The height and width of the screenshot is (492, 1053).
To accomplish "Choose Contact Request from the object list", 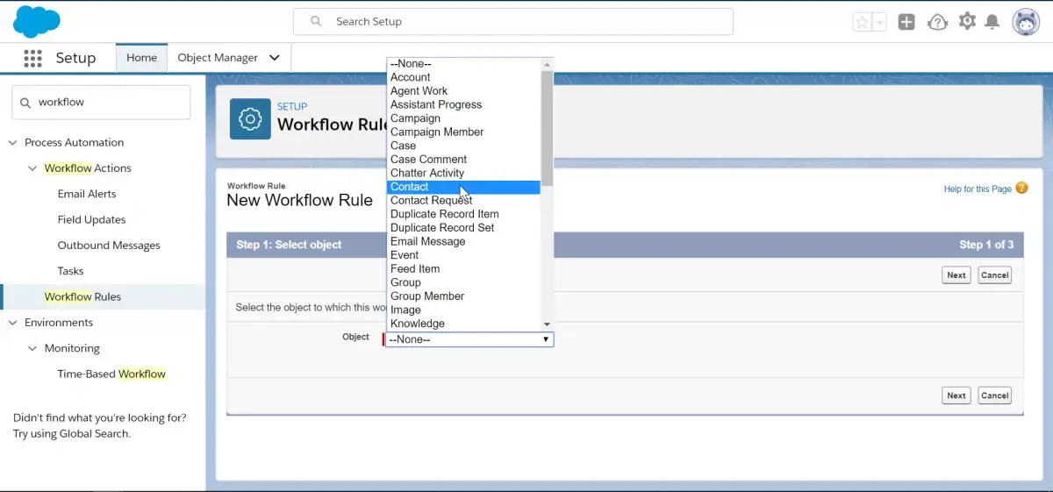I will point(463,201).
